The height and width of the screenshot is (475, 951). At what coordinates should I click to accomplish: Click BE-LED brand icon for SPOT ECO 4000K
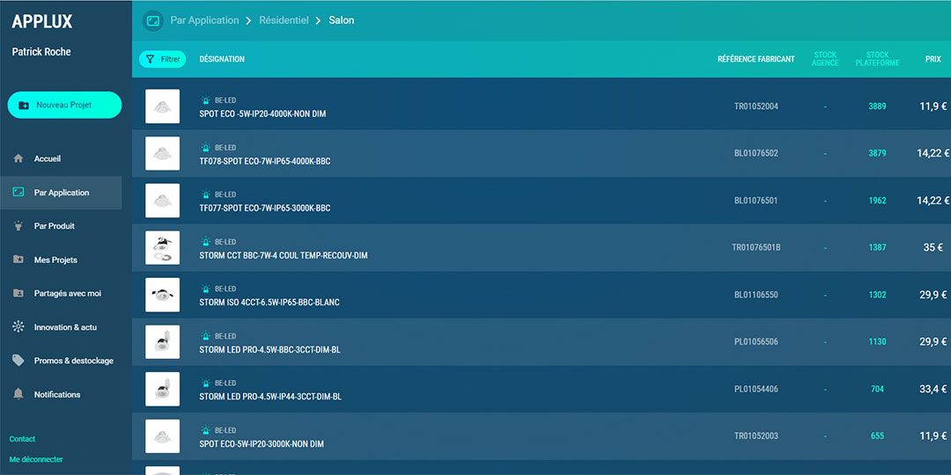(205, 100)
